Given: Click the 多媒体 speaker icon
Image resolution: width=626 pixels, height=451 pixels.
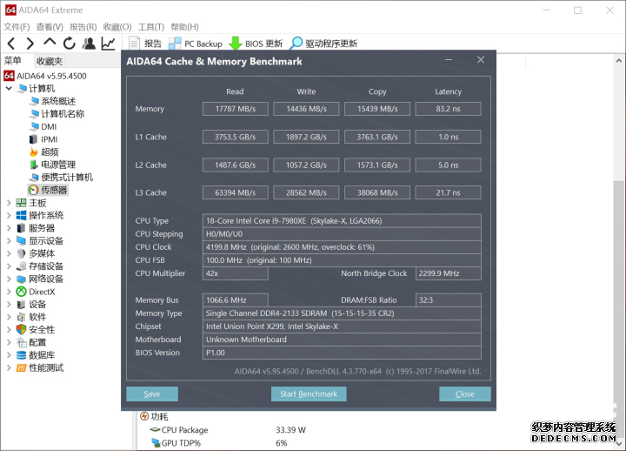Looking at the screenshot, I should click(x=21, y=253).
